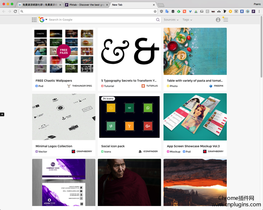The height and width of the screenshot is (210, 263).
Task: Click the teal circular extension icon
Action: pos(248,11)
